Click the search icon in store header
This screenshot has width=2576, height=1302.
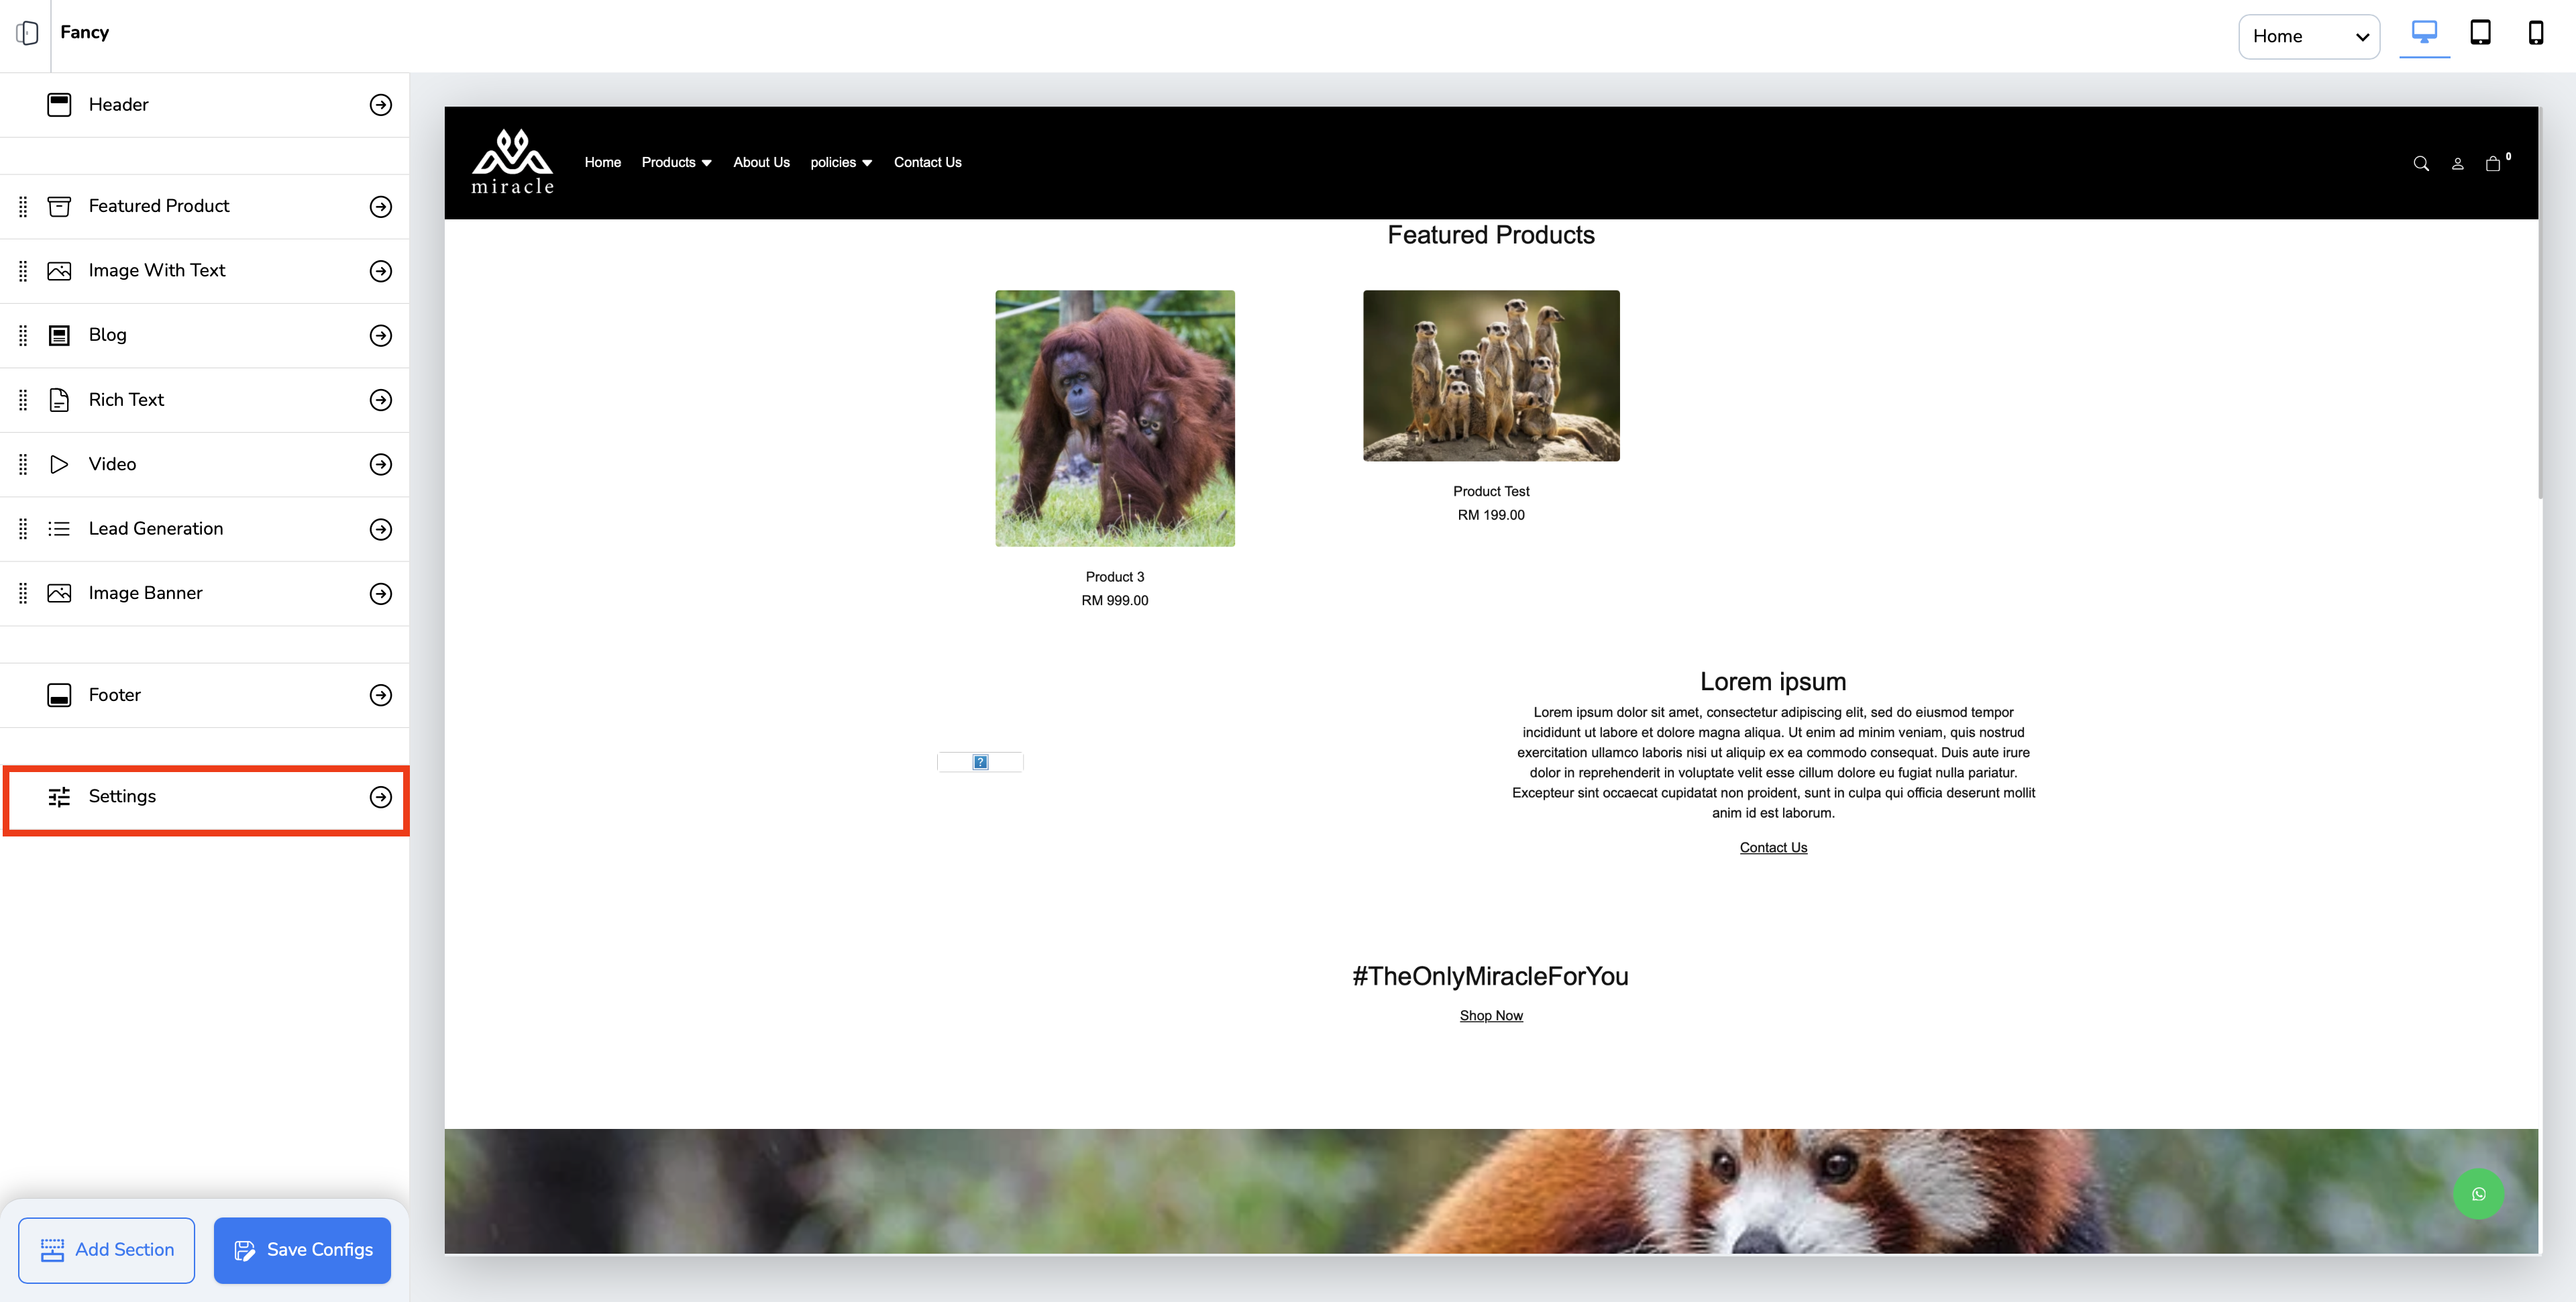2420,164
